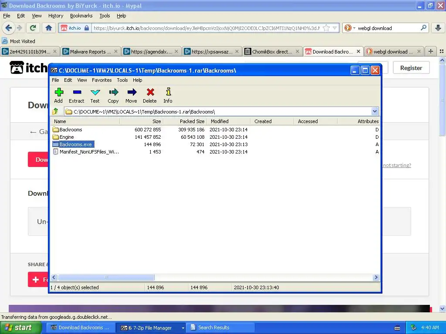
Task: Open the 7-Zip File menu
Action: pyautogui.click(x=55, y=80)
